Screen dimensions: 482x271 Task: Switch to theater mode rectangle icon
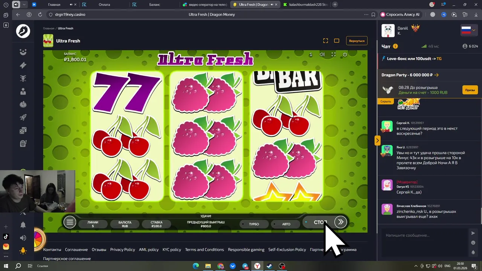click(x=337, y=41)
